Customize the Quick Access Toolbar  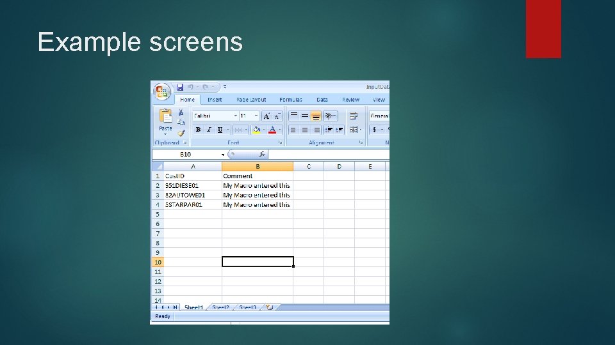[225, 87]
